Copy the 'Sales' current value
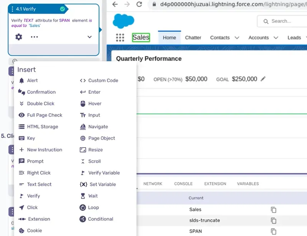Screen dimensions: 307x236 coord(273,210)
